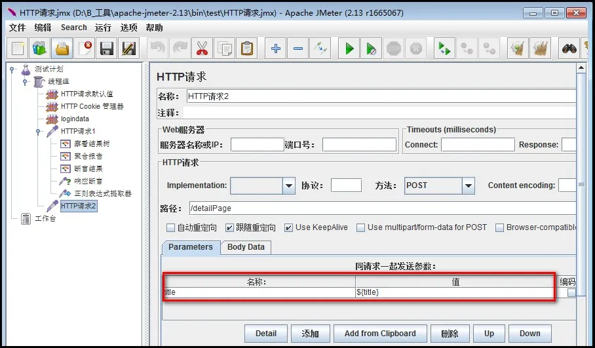Tick the 编码 checkbox in title row
Screen dimensions: 595x348
click(x=571, y=292)
